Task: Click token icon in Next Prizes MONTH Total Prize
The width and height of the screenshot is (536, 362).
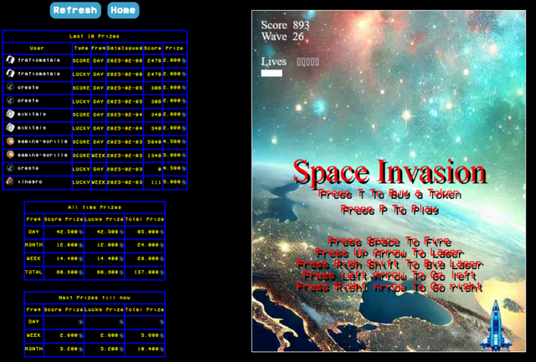Action: coord(162,349)
